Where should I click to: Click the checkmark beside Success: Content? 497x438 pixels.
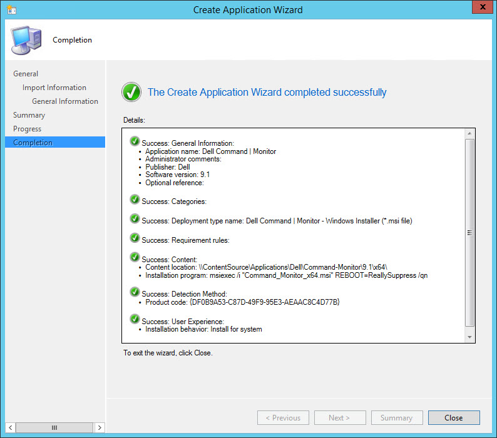click(135, 258)
